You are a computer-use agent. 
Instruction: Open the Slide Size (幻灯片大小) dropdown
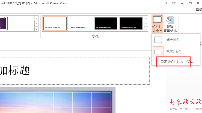coord(157,24)
